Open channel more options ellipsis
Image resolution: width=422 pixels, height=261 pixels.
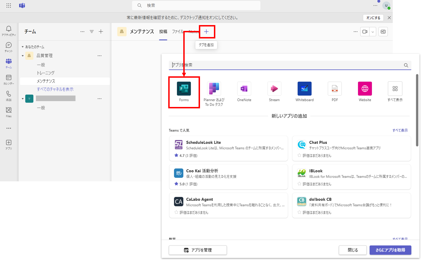[355, 32]
